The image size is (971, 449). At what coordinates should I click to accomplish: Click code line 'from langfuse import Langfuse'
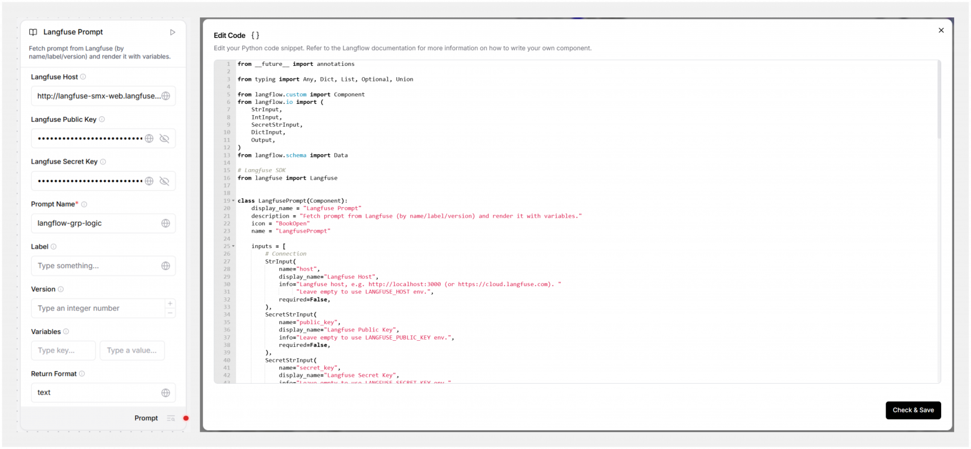[288, 178]
